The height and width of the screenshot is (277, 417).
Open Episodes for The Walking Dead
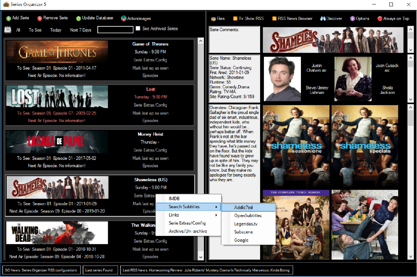point(150,257)
